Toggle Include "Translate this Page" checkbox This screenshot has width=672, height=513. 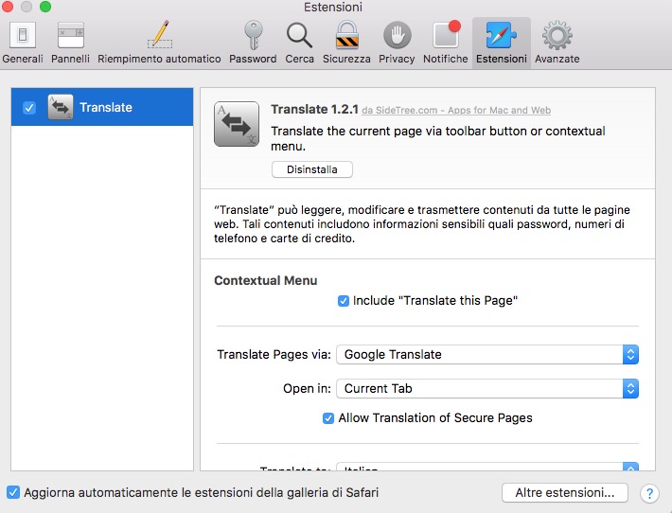click(344, 301)
